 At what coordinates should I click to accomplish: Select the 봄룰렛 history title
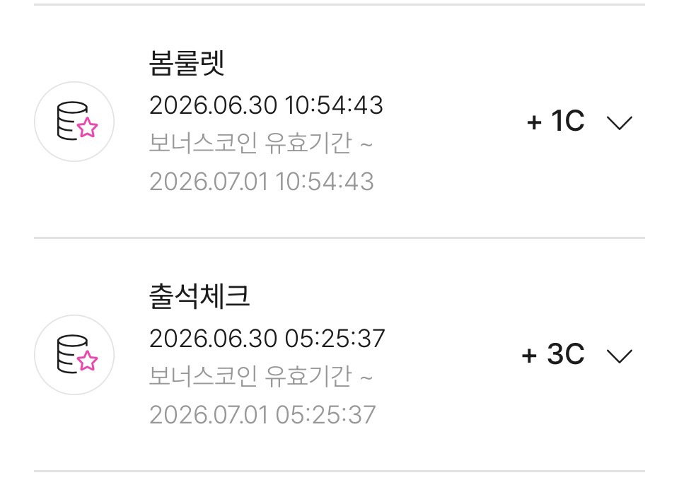187,63
